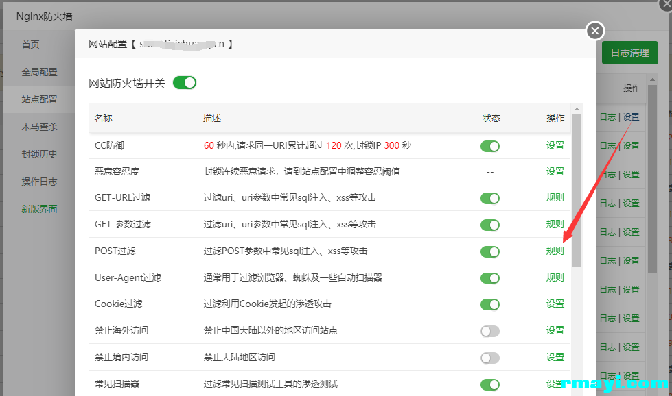
Task: Toggle the POST过滤 status switch
Action: [x=490, y=251]
